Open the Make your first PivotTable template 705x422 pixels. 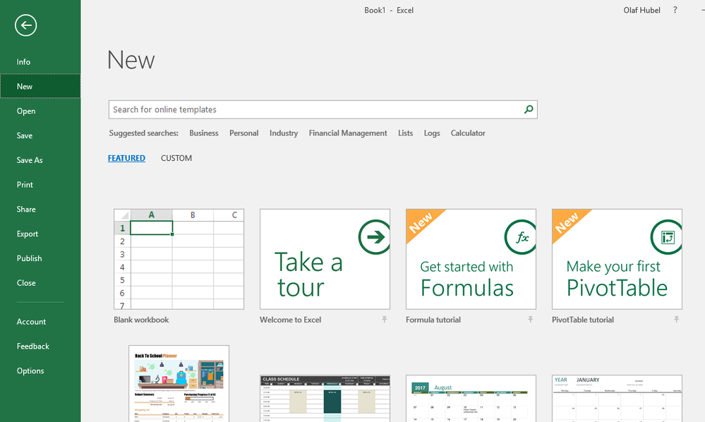pyautogui.click(x=617, y=259)
